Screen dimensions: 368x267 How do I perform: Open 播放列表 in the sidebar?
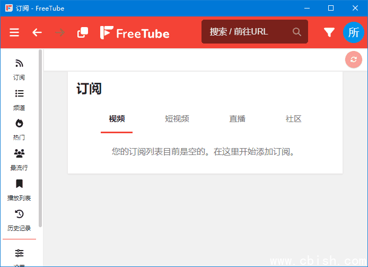point(19,190)
